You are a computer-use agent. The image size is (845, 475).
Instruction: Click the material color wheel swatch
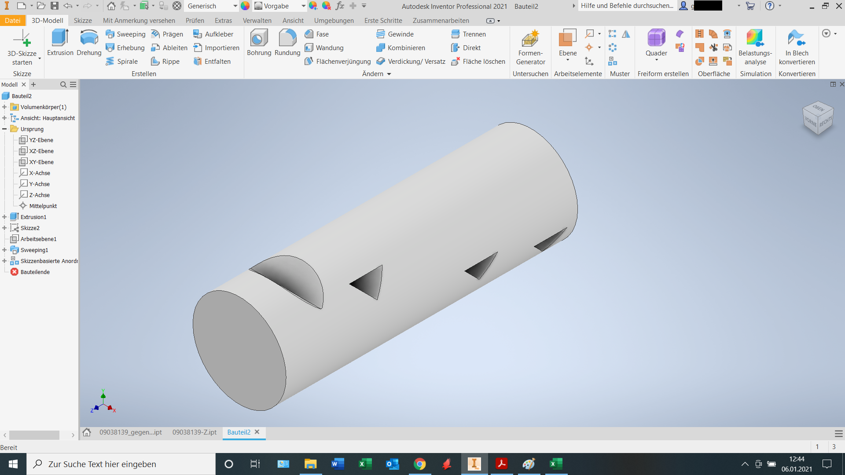[x=246, y=6]
